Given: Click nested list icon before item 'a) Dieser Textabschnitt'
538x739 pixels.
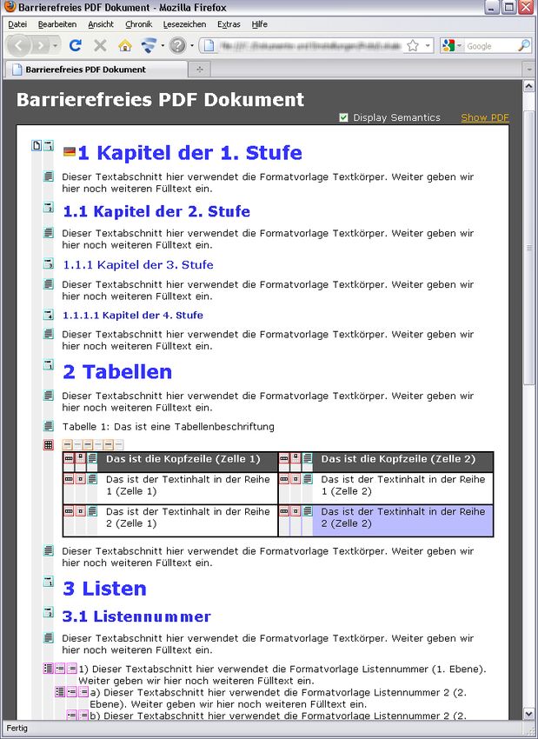Looking at the screenshot, I should pos(60,691).
